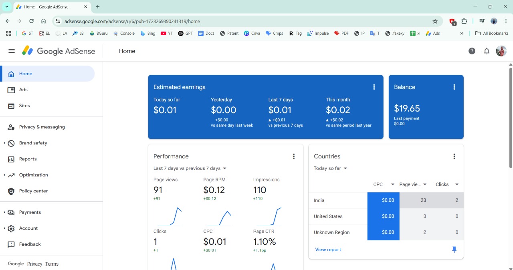Click the page vertical scrollbar
The image size is (513, 270).
(x=511, y=118)
